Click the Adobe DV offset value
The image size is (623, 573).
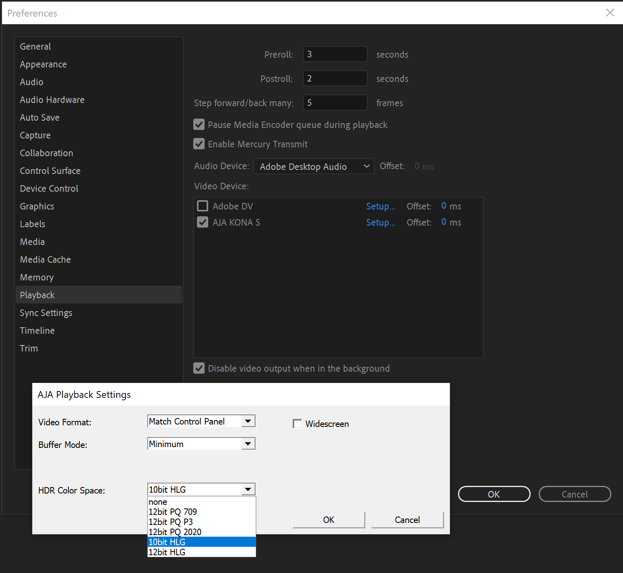tap(443, 206)
